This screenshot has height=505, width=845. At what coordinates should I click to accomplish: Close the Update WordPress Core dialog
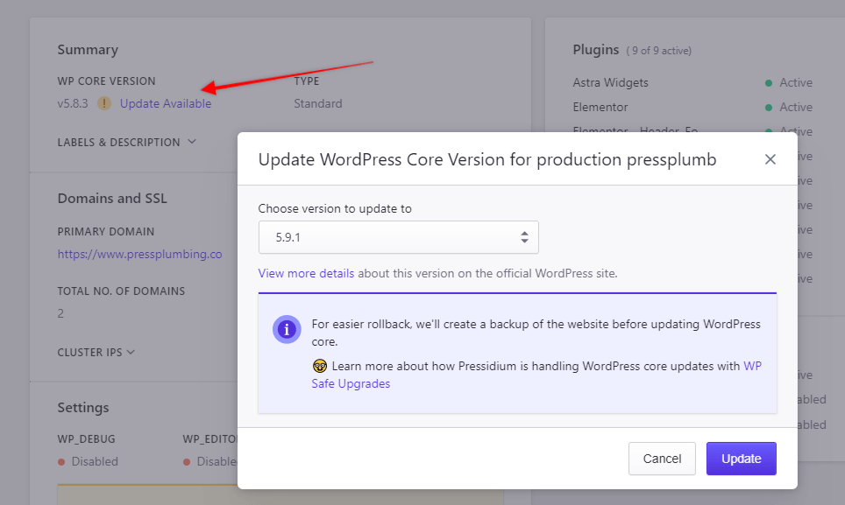[770, 159]
